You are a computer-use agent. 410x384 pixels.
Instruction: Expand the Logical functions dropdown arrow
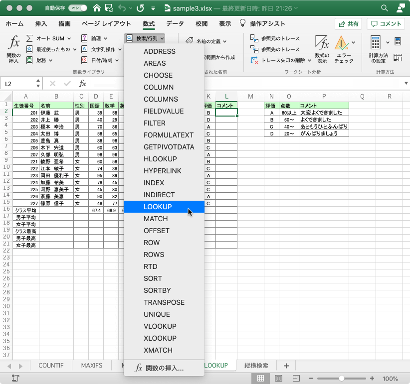coord(105,39)
